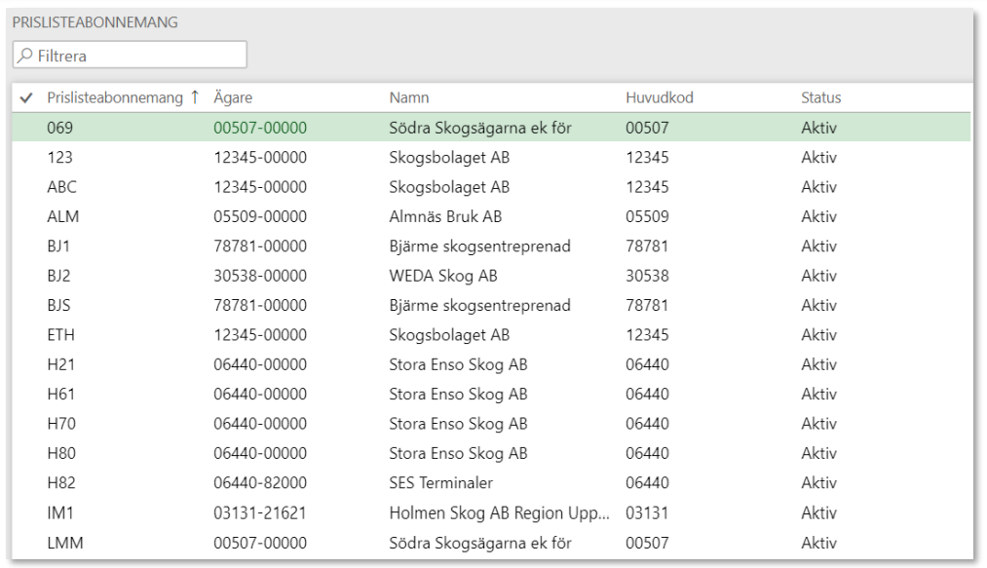Select the row with code 069
The width and height of the screenshot is (987, 568).
tap(491, 128)
